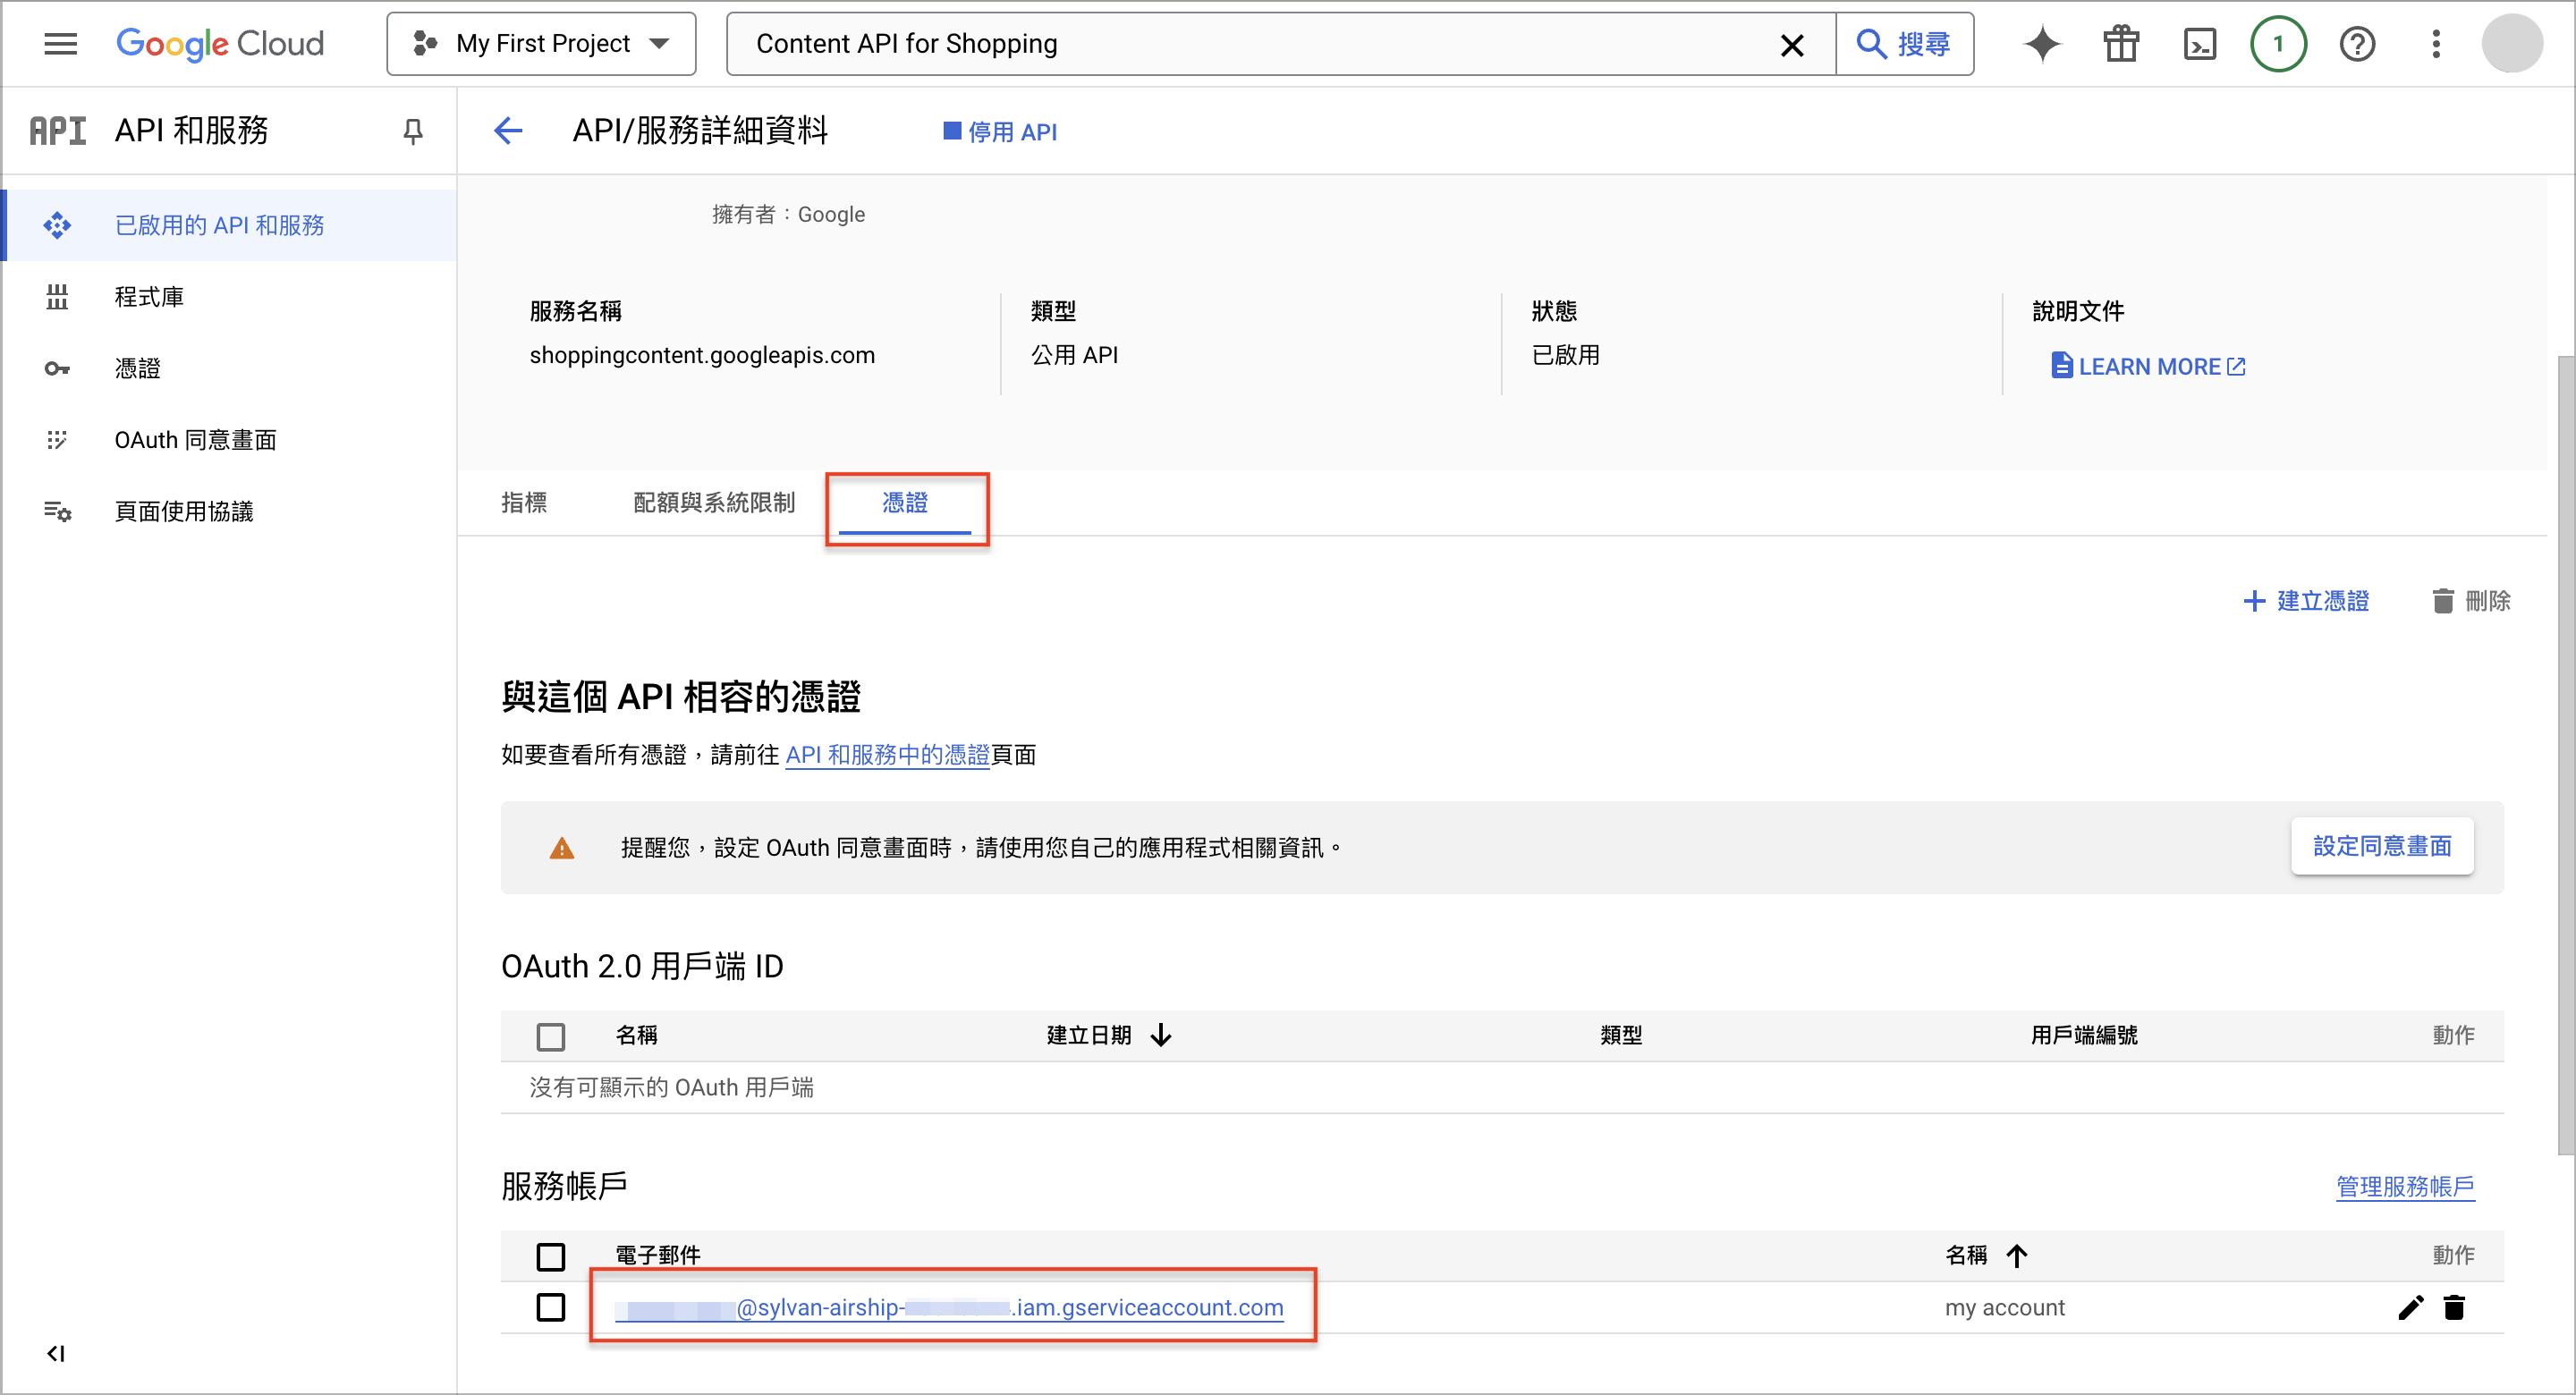Switch to the 配額與系統限制 tab
Screen dimensions: 2576x1395
coord(714,503)
